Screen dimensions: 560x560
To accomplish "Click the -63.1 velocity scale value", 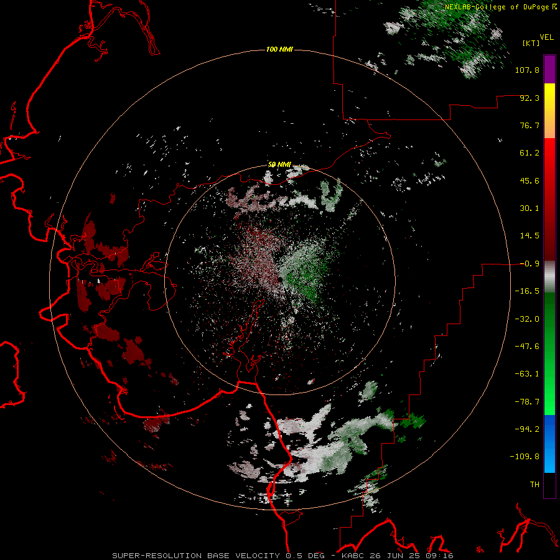I will tap(527, 374).
